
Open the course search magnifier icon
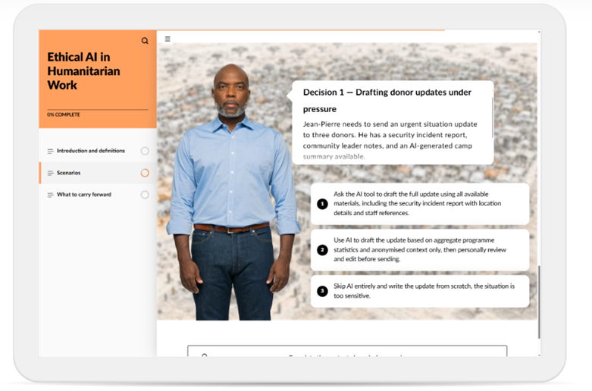click(145, 41)
